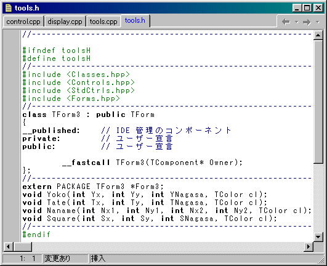Click the vertical scrollbar thumb
327x266 pixels.
318,102
